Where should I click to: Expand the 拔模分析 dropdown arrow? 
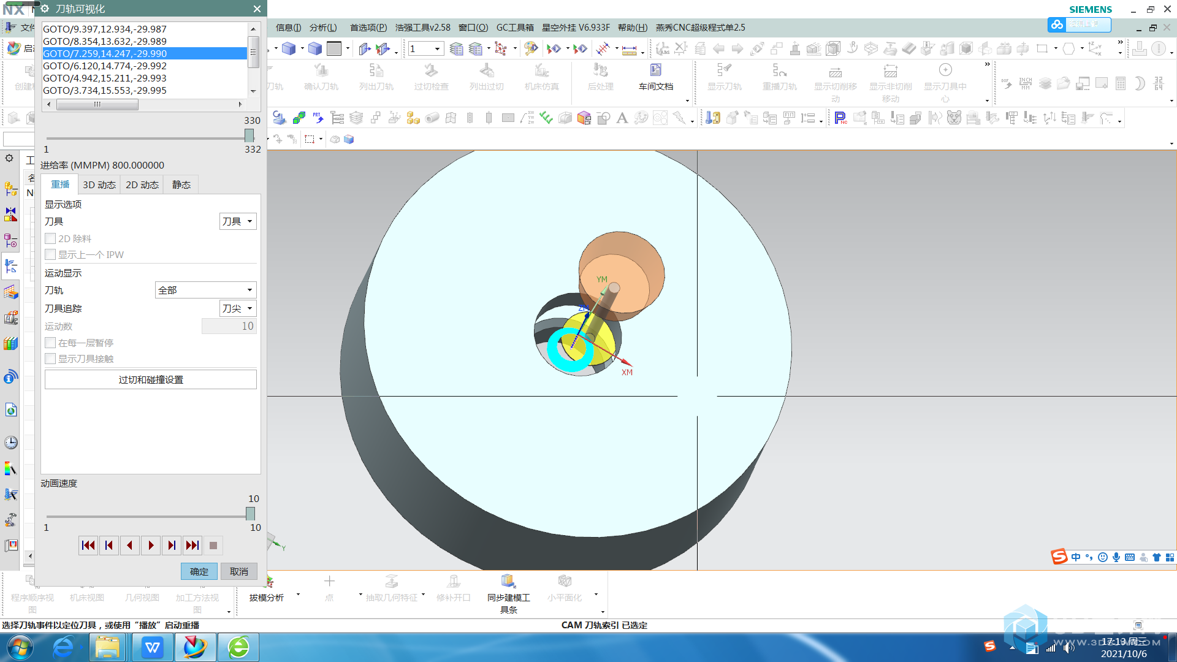298,594
